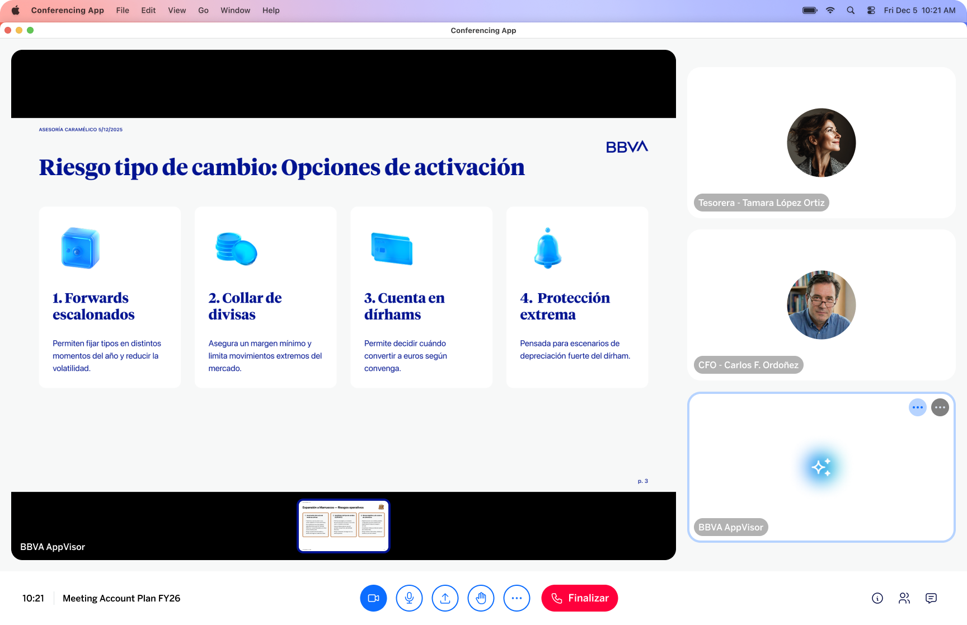Open the participants list

point(904,598)
